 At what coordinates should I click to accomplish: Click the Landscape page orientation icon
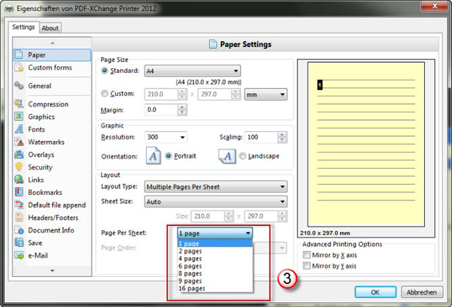coord(227,156)
